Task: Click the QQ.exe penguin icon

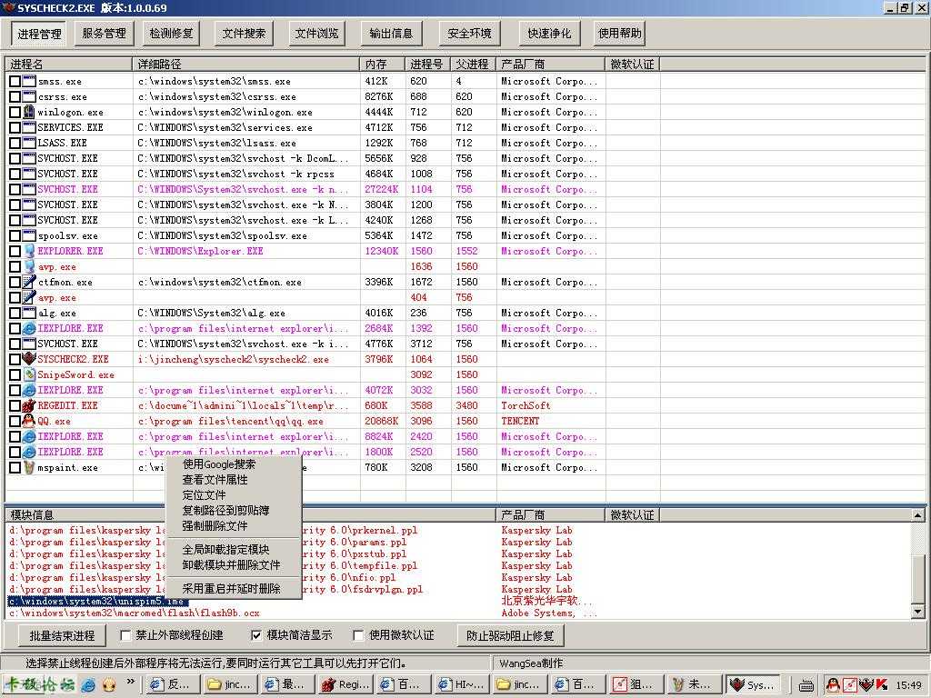Action: 29,420
